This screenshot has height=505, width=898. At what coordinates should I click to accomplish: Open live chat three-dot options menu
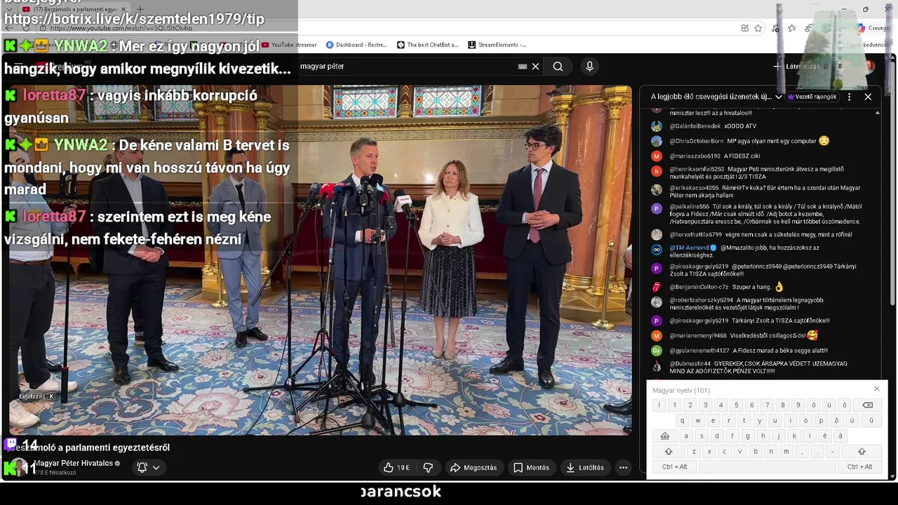coord(849,97)
